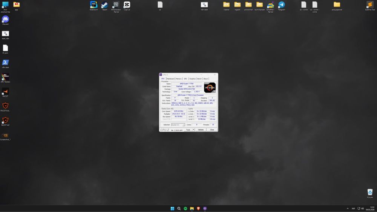Click the Level 3 cache size value
Image resolution: width=377 pixels, height=212 pixels.
pos(201,119)
